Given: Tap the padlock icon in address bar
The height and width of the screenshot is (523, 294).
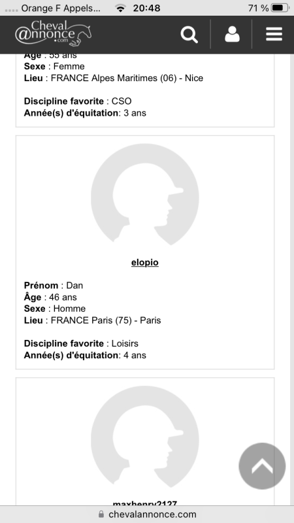Looking at the screenshot, I should [x=101, y=515].
